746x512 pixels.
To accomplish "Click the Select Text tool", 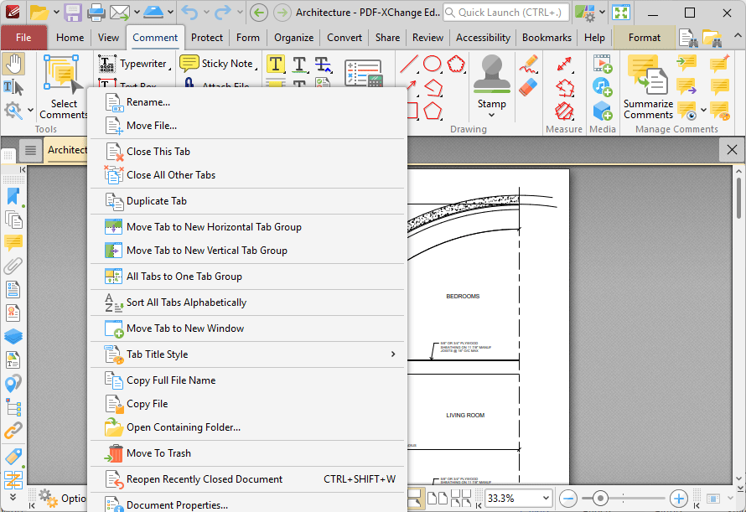I will coord(13,87).
